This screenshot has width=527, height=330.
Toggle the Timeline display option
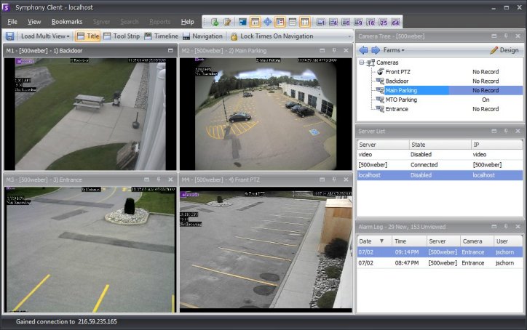(161, 36)
